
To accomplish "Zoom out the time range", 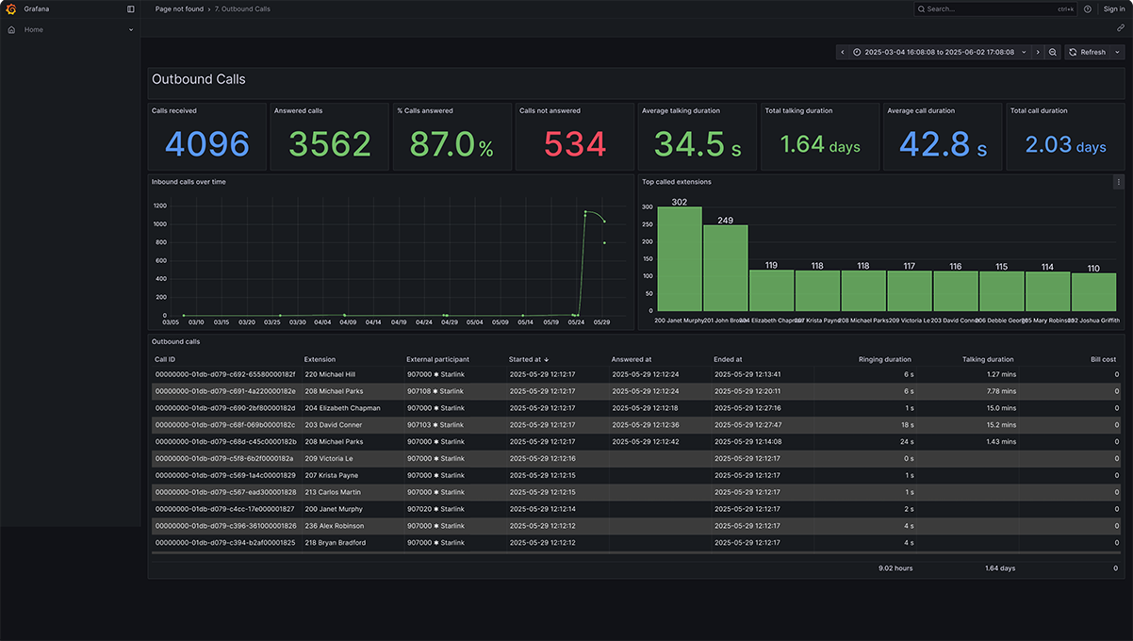I will (1053, 53).
